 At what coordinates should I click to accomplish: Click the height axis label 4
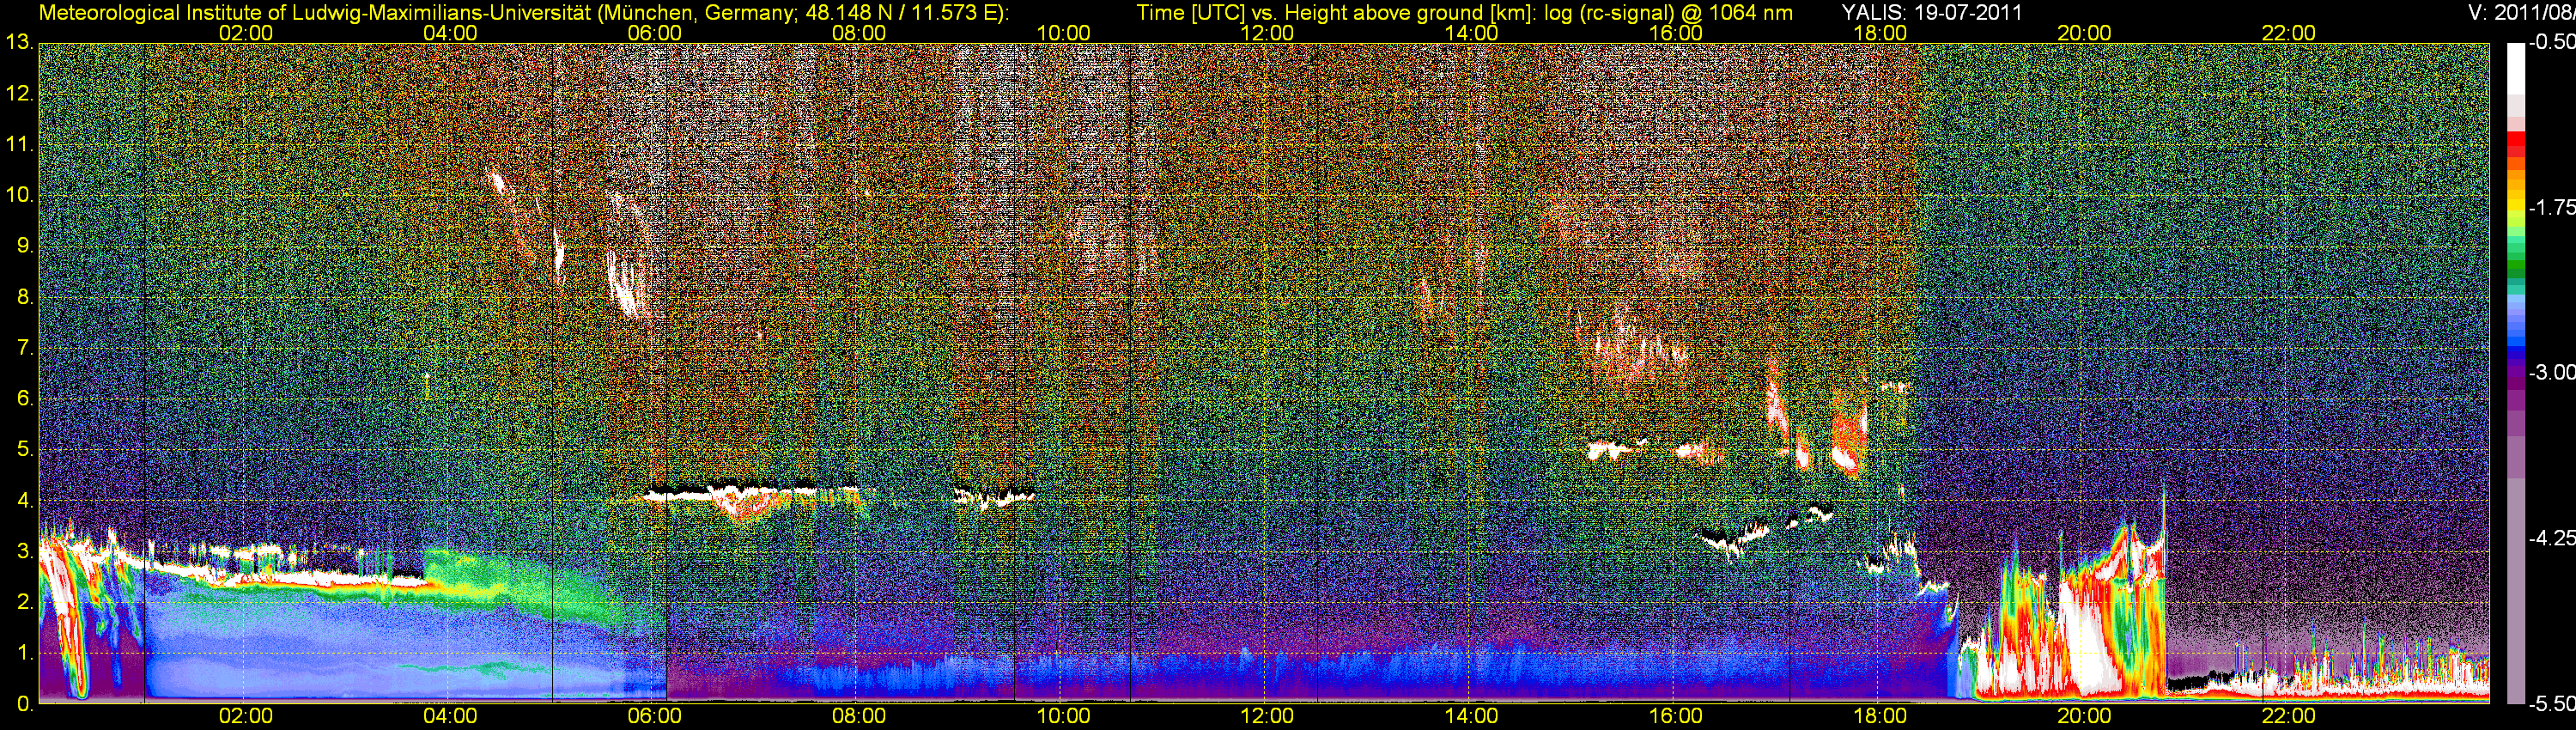[24, 501]
